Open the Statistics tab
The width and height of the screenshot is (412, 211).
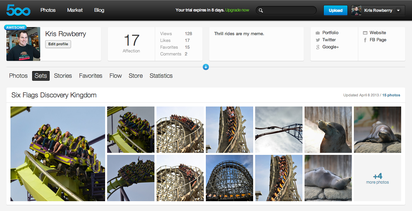click(x=161, y=76)
